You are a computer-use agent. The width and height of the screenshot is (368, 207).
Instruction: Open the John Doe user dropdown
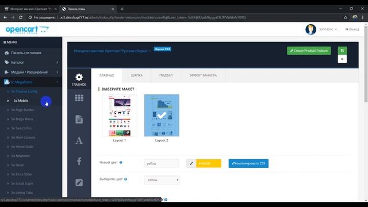[x=328, y=29]
